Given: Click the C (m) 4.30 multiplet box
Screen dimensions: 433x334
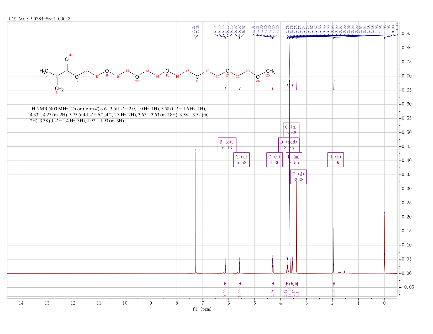Looking at the screenshot, I should 274,160.
